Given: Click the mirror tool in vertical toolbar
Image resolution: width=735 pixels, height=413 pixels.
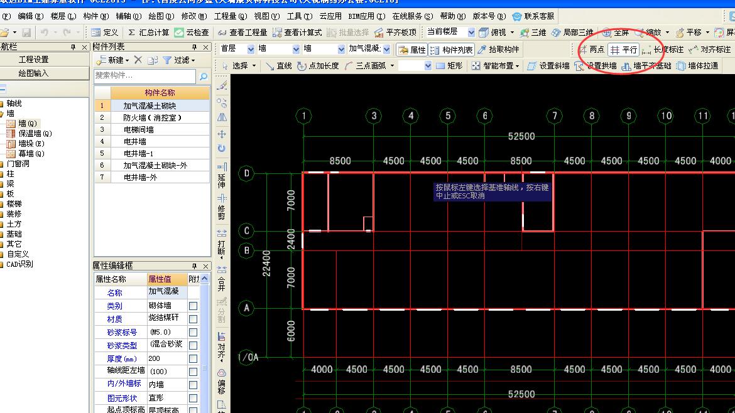Looking at the screenshot, I should 222,117.
